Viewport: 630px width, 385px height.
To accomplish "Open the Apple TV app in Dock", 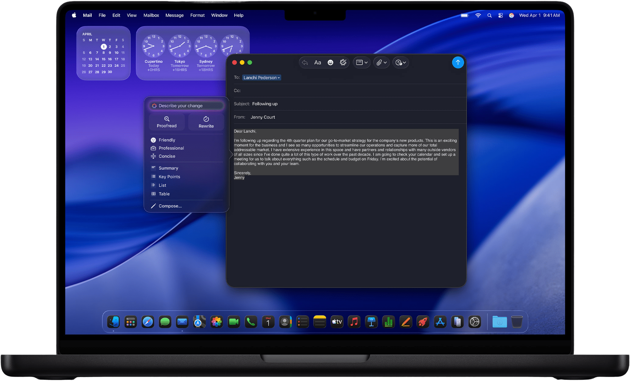I will 337,322.
